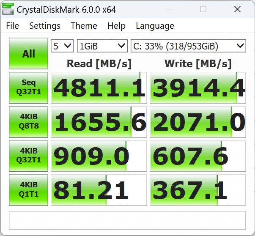Click the Seq read result 4811.1

click(x=99, y=88)
